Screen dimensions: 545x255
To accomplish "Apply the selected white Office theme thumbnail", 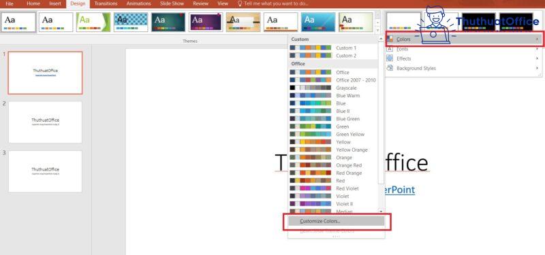I will [x=18, y=22].
